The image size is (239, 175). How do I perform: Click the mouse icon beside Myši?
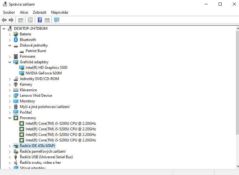pyautogui.click(x=16, y=107)
